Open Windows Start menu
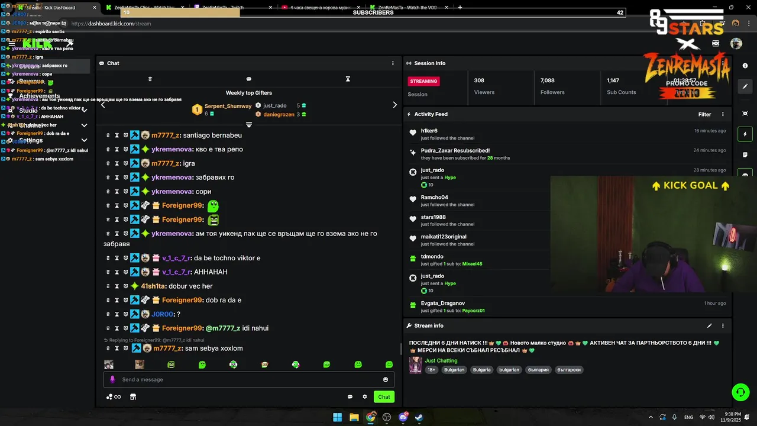 [337, 417]
